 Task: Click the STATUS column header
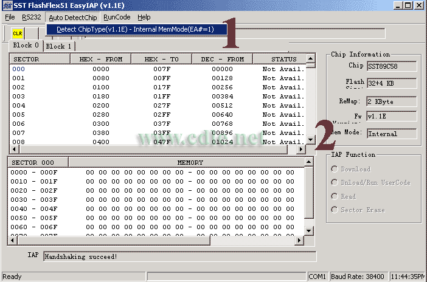pos(279,60)
